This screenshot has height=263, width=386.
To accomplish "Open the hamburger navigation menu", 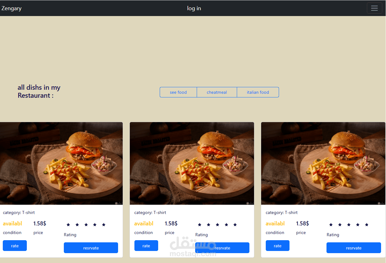I will click(x=374, y=8).
